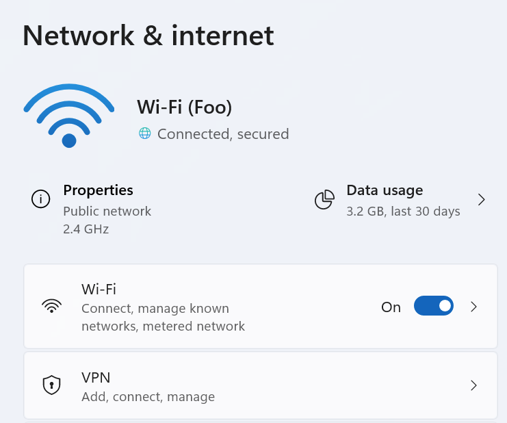Open the Data usage details

(x=385, y=190)
